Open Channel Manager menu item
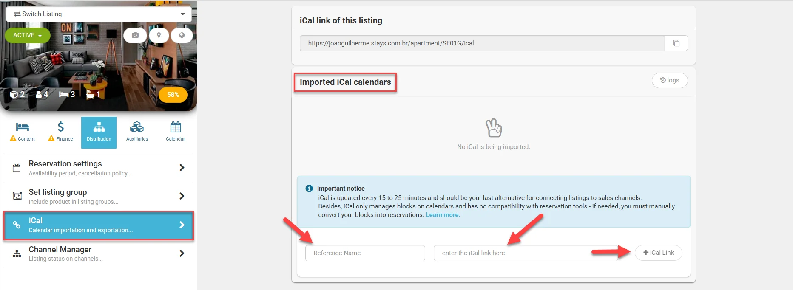Viewport: 793px width, 290px height. click(x=99, y=253)
